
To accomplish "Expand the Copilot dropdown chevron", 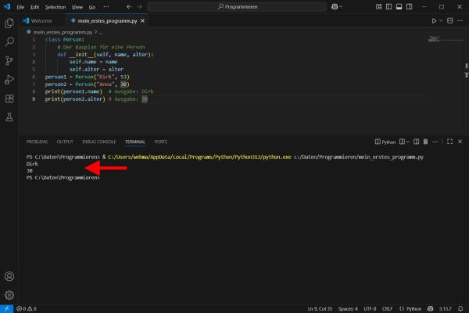I will (341, 6).
